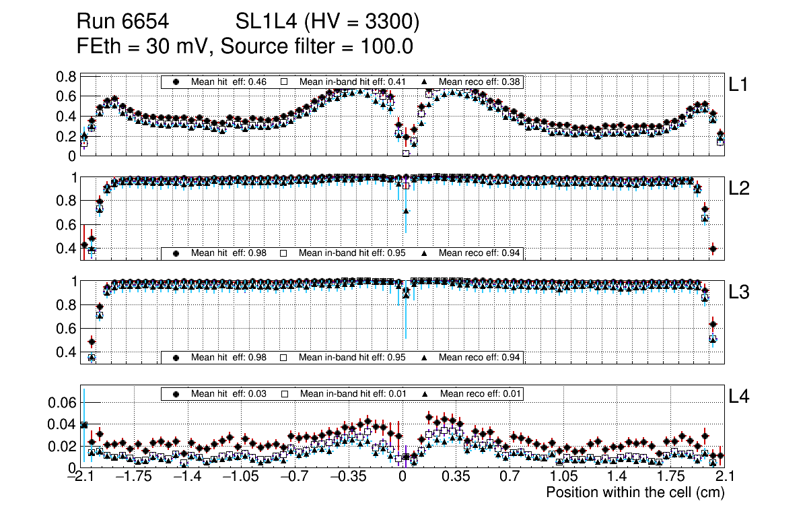Select the triangle marker in L2 legend

tap(425, 253)
